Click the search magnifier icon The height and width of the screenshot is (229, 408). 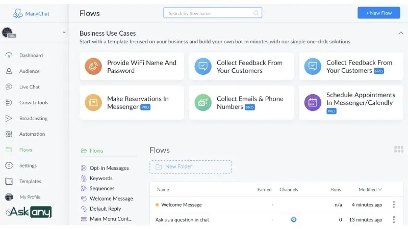256,13
